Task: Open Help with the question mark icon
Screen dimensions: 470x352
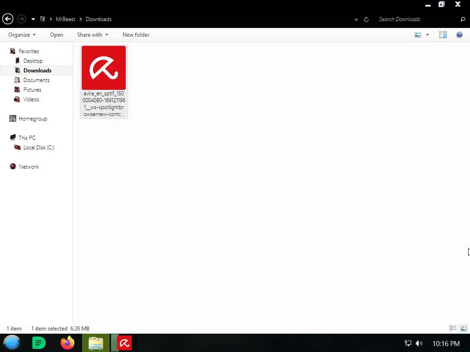Action: (x=459, y=35)
